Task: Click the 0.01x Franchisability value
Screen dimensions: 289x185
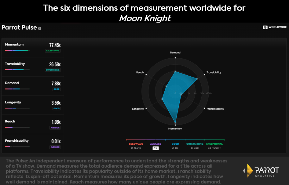Action: [x=56, y=141]
